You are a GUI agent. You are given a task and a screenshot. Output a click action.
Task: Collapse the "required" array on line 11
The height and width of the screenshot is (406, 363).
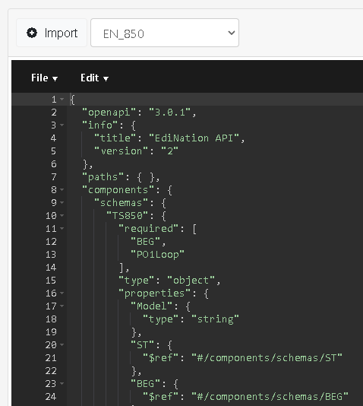[62, 228]
